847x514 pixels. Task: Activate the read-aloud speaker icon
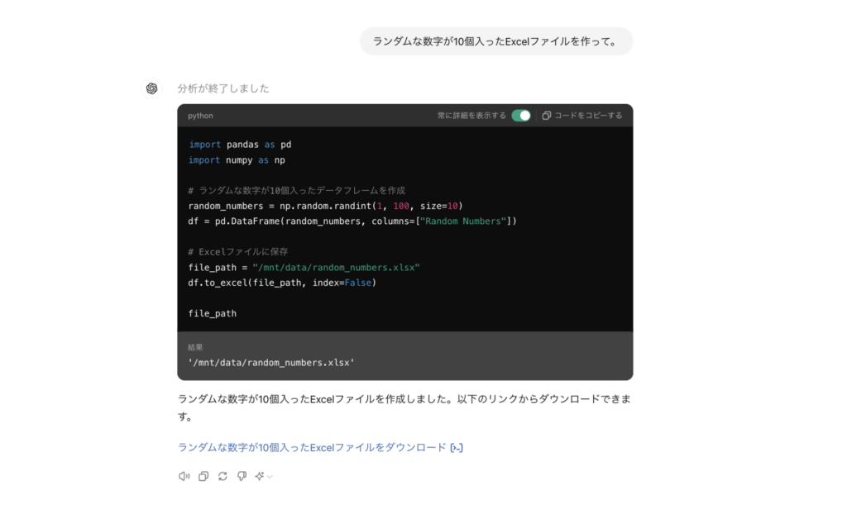184,476
